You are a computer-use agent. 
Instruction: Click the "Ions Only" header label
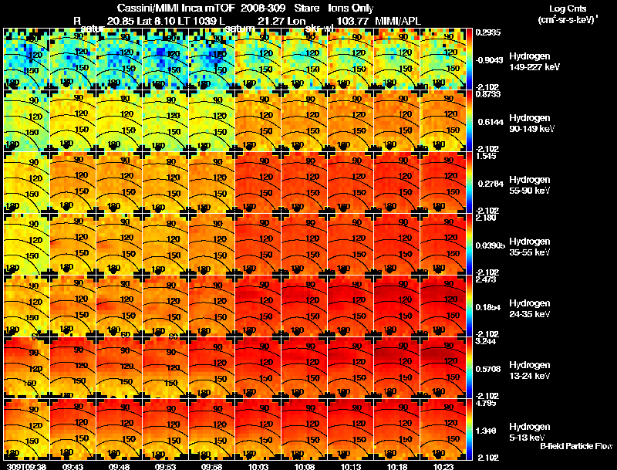click(x=351, y=8)
